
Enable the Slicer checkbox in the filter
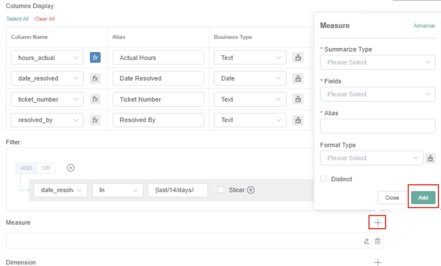[x=221, y=190]
